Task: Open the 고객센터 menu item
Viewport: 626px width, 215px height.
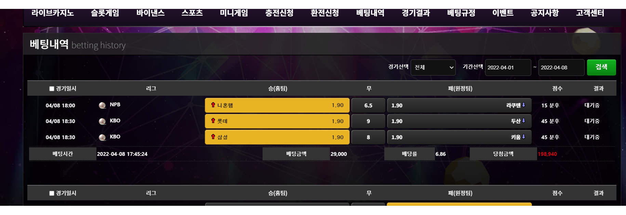Action: [x=590, y=13]
